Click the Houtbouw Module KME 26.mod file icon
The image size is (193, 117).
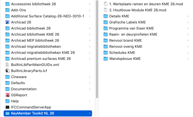click(x=105, y=10)
